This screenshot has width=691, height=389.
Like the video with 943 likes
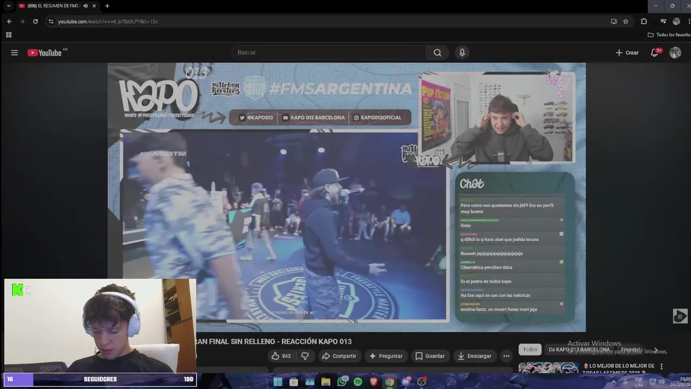coord(281,356)
